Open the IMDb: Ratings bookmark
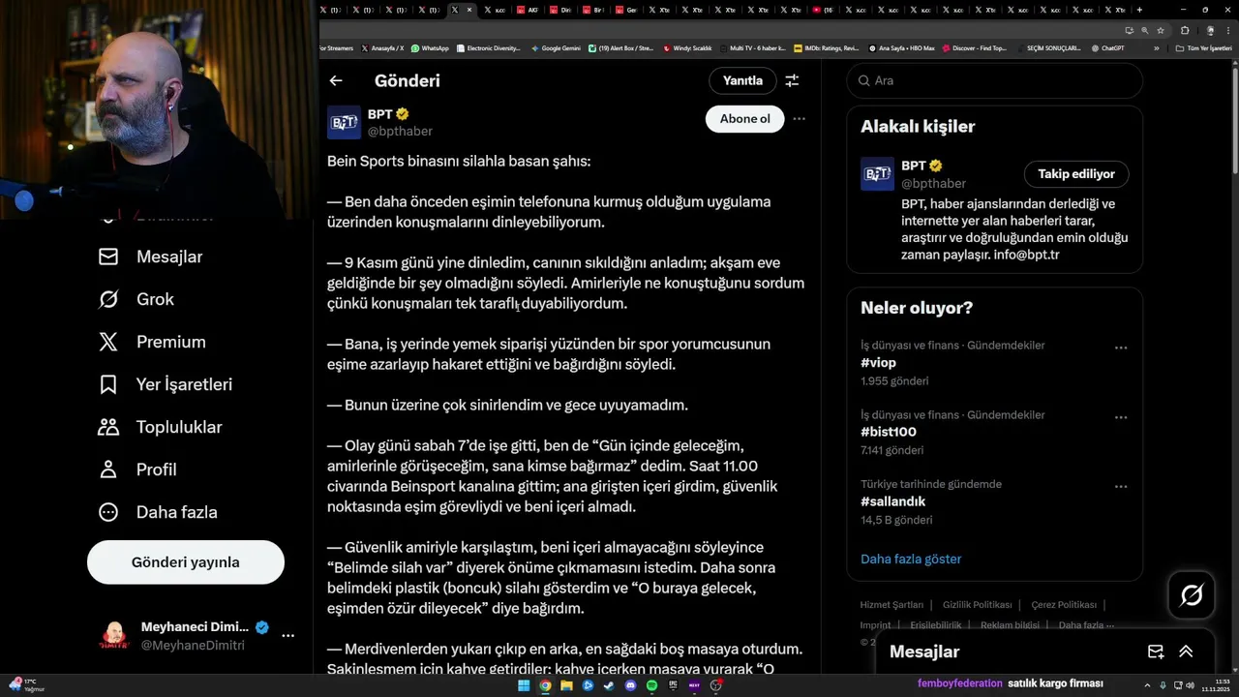The width and height of the screenshot is (1239, 697). click(x=826, y=48)
